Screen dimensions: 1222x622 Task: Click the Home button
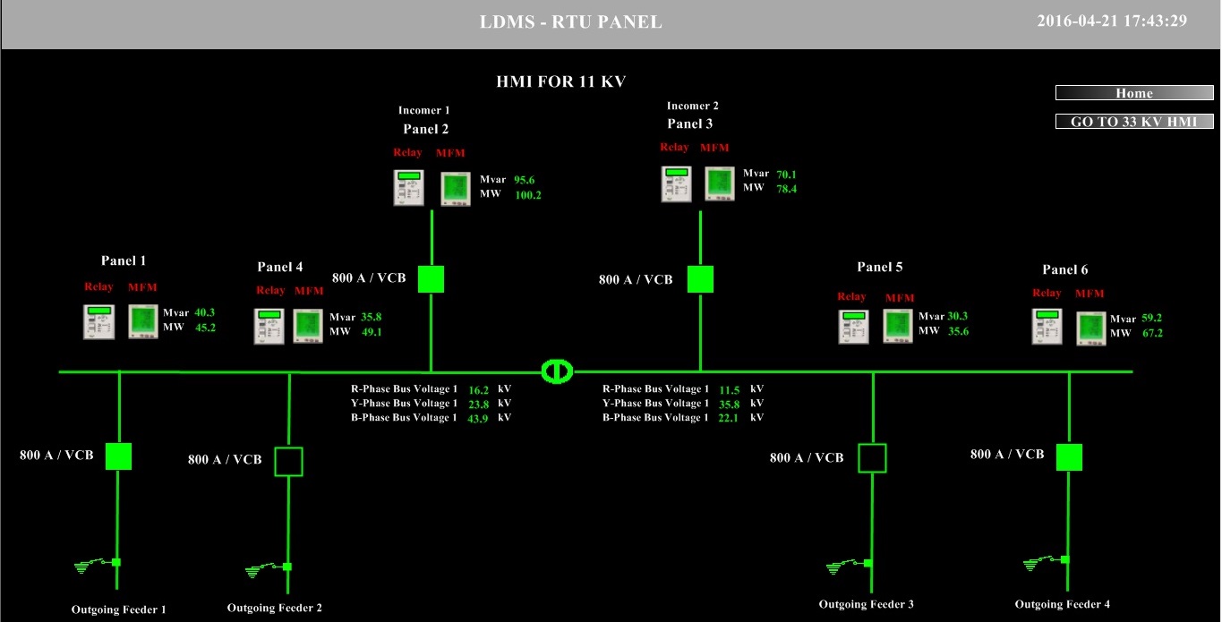(1133, 92)
